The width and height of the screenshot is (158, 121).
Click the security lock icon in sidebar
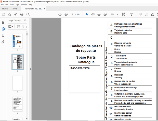click(x=3, y=22)
